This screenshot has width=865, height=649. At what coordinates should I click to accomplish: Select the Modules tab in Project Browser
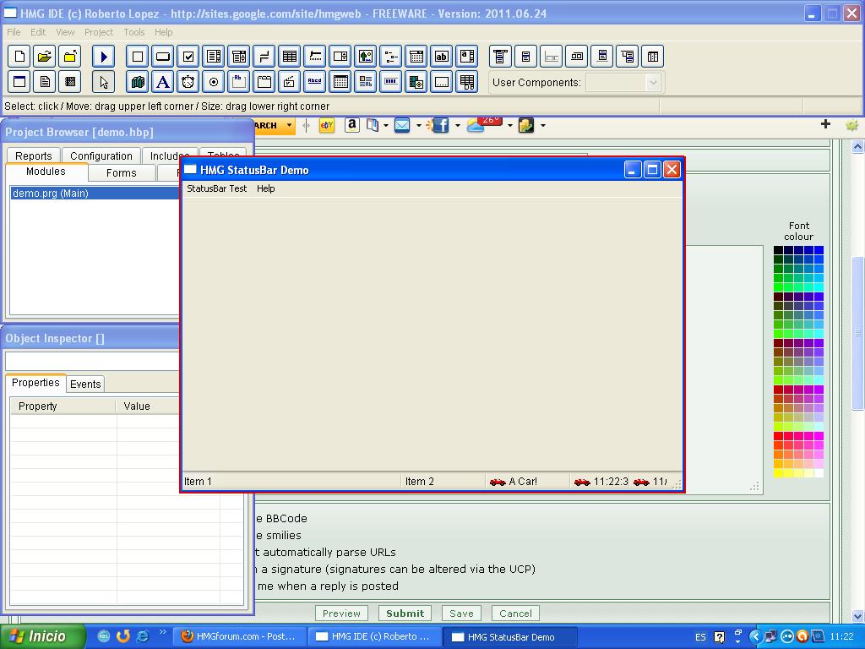[x=46, y=172]
